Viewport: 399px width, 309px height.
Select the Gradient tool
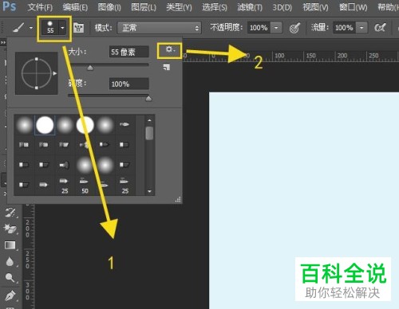(x=10, y=245)
